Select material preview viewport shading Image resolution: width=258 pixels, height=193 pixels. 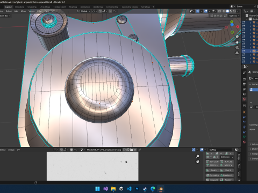[x=231, y=11]
